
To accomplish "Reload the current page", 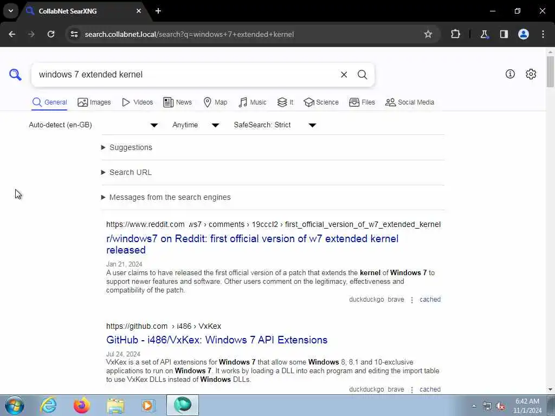I will [51, 34].
